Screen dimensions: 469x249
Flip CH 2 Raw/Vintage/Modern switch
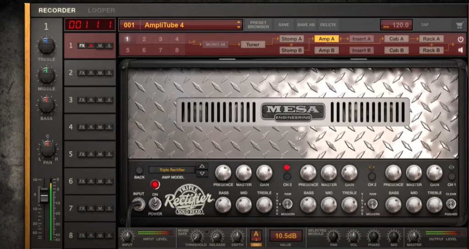372,204
